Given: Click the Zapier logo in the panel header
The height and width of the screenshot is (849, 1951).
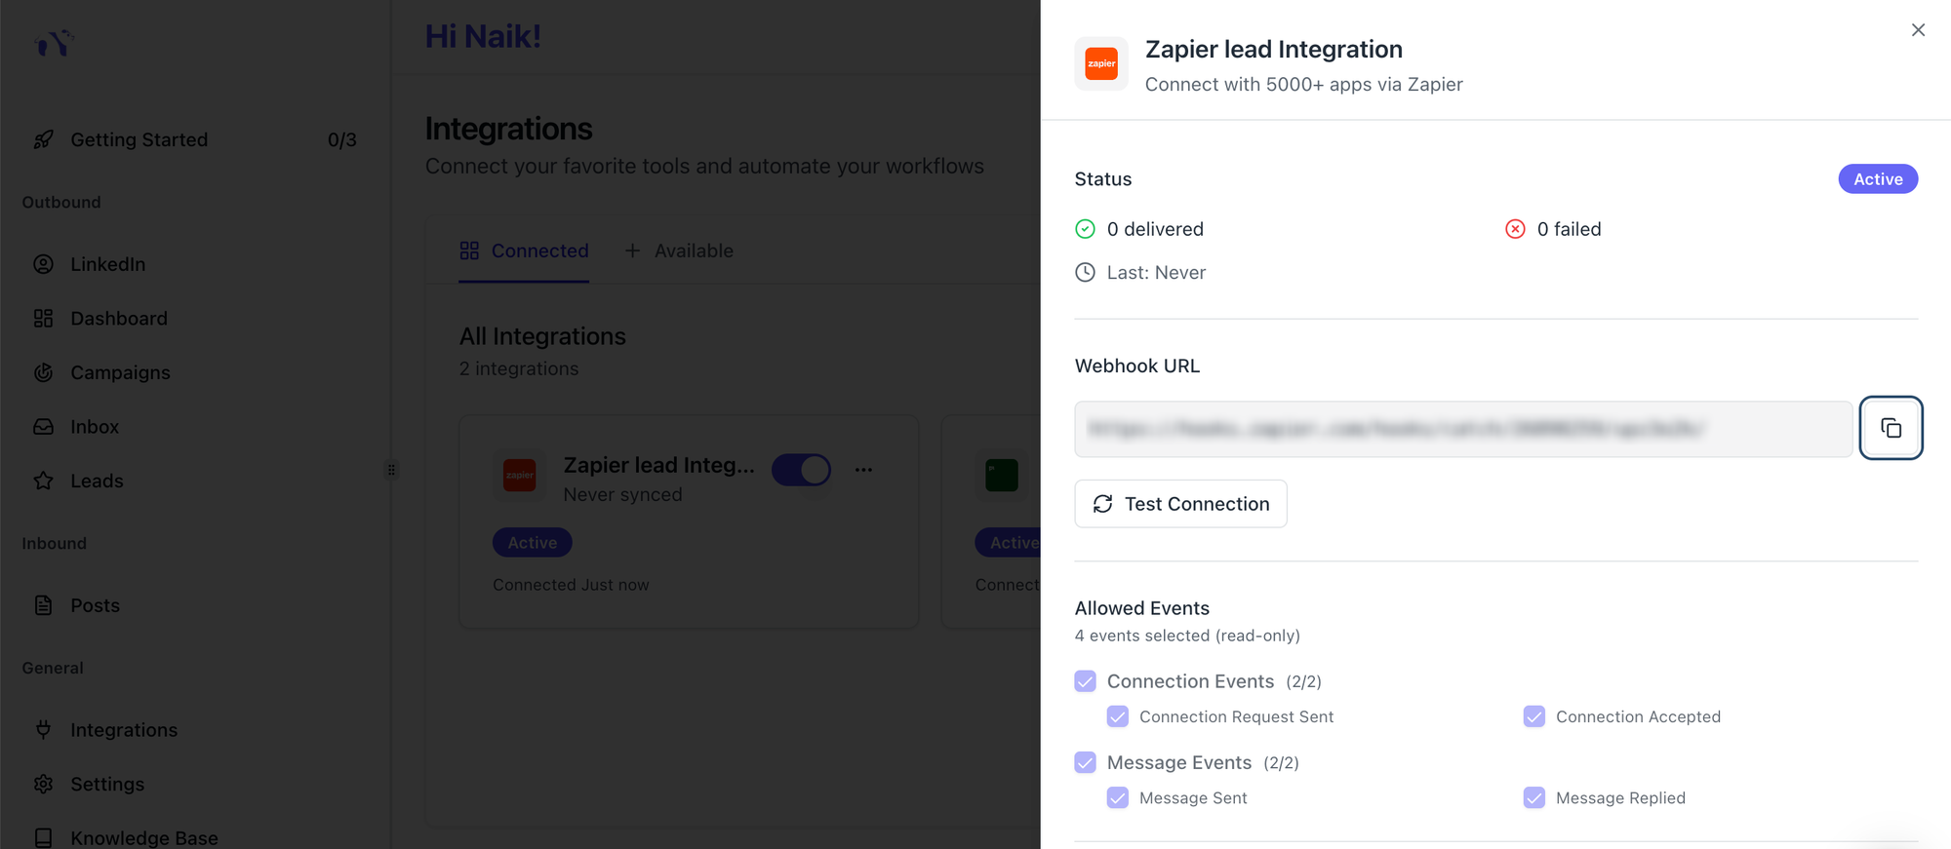Looking at the screenshot, I should pyautogui.click(x=1100, y=63).
